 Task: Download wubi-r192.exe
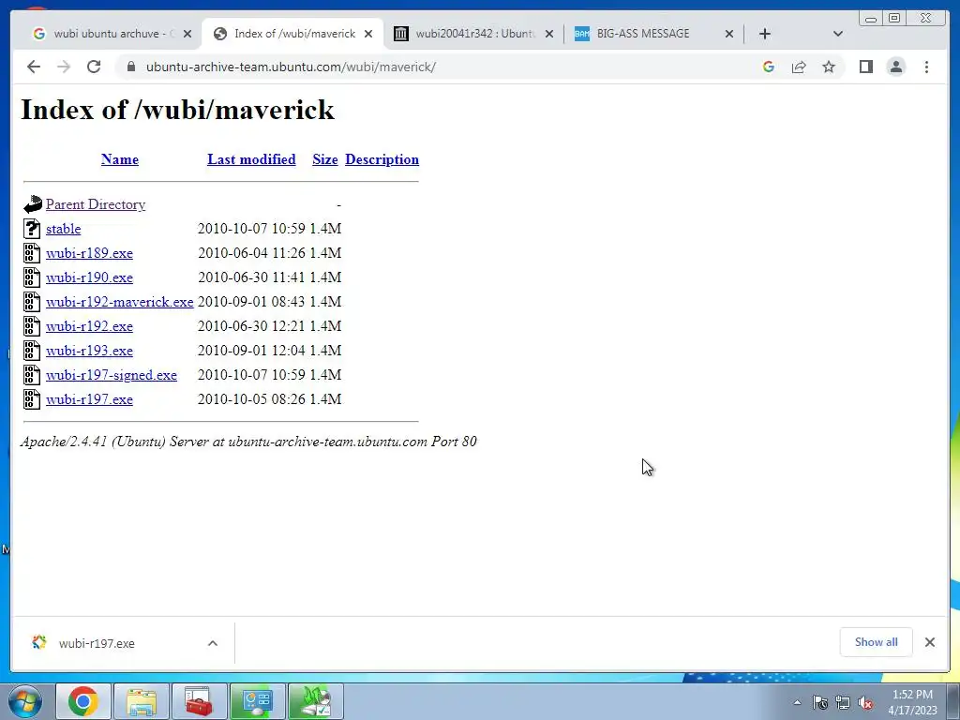click(x=89, y=326)
